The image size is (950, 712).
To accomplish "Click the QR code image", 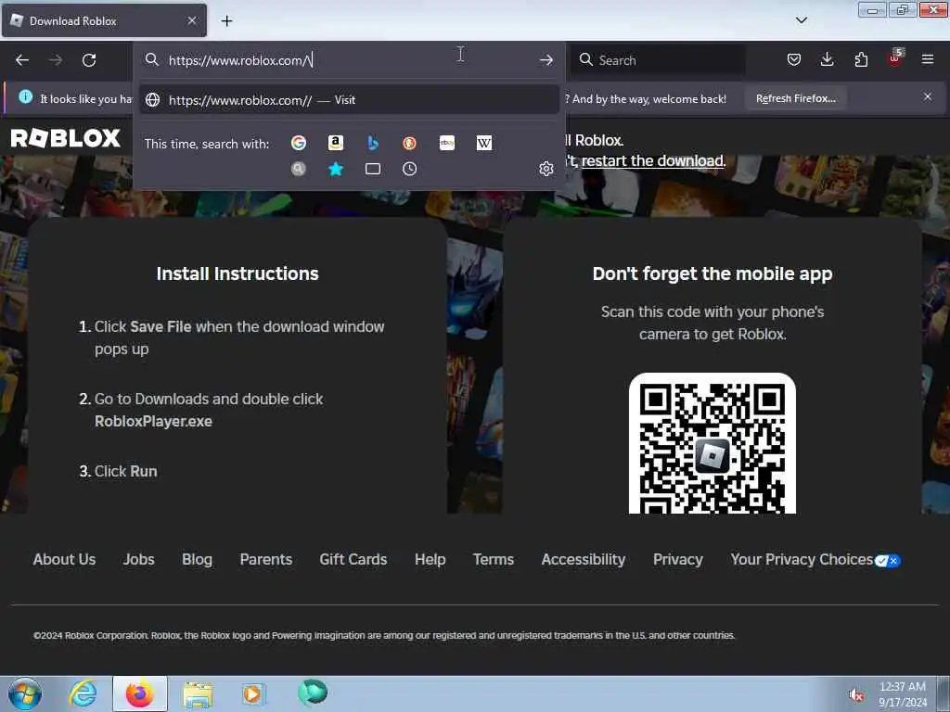I will coord(712,444).
